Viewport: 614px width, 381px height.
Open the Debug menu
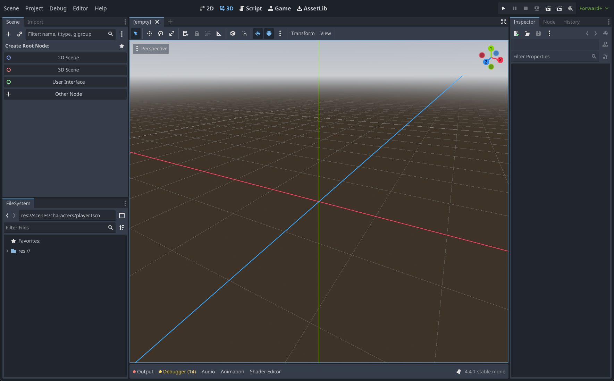click(x=58, y=8)
